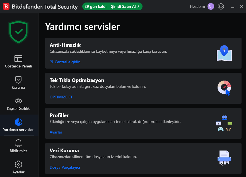The height and width of the screenshot is (177, 246).
Task: Switch to Kişisel Gizlilik section label
Action: coord(18,108)
